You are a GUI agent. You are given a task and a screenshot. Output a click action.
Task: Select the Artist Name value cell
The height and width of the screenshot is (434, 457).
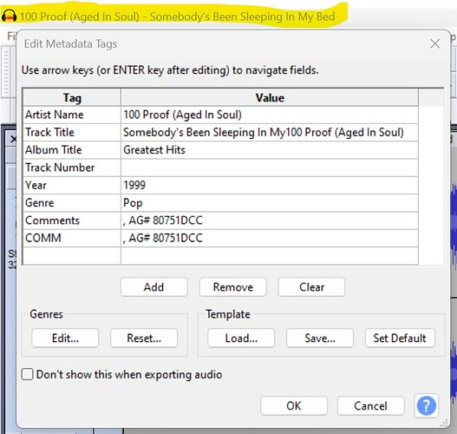270,115
